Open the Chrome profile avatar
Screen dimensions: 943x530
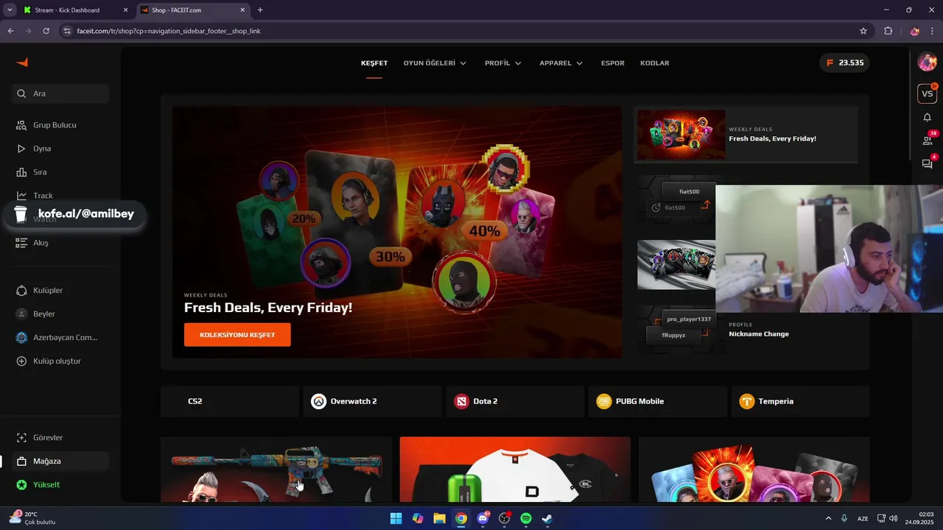pyautogui.click(x=915, y=31)
